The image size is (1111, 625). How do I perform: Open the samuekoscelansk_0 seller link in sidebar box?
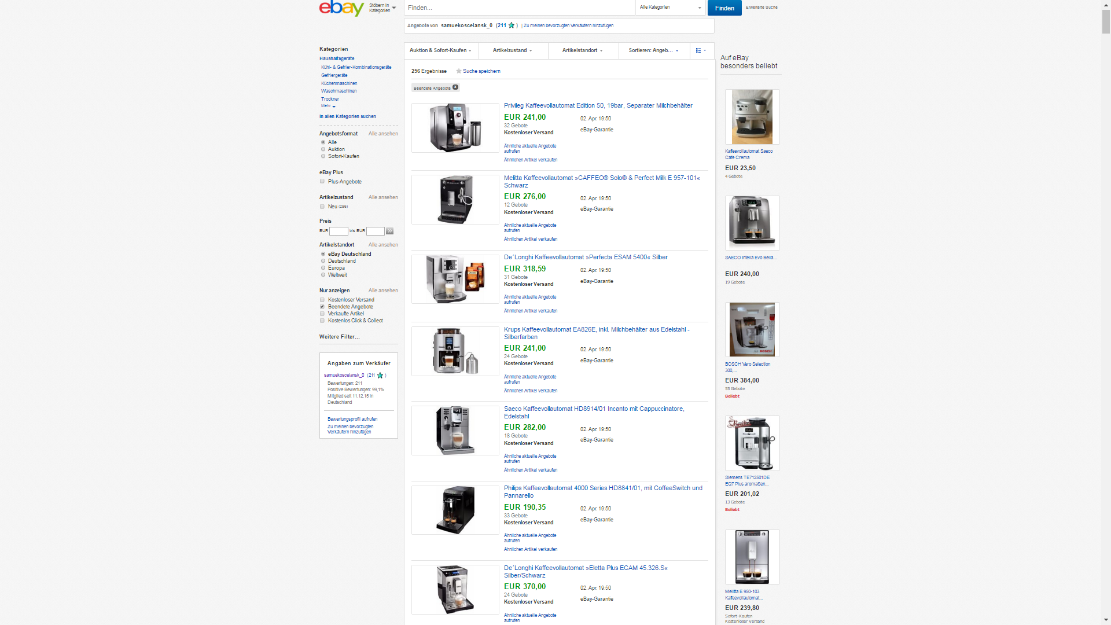click(344, 376)
